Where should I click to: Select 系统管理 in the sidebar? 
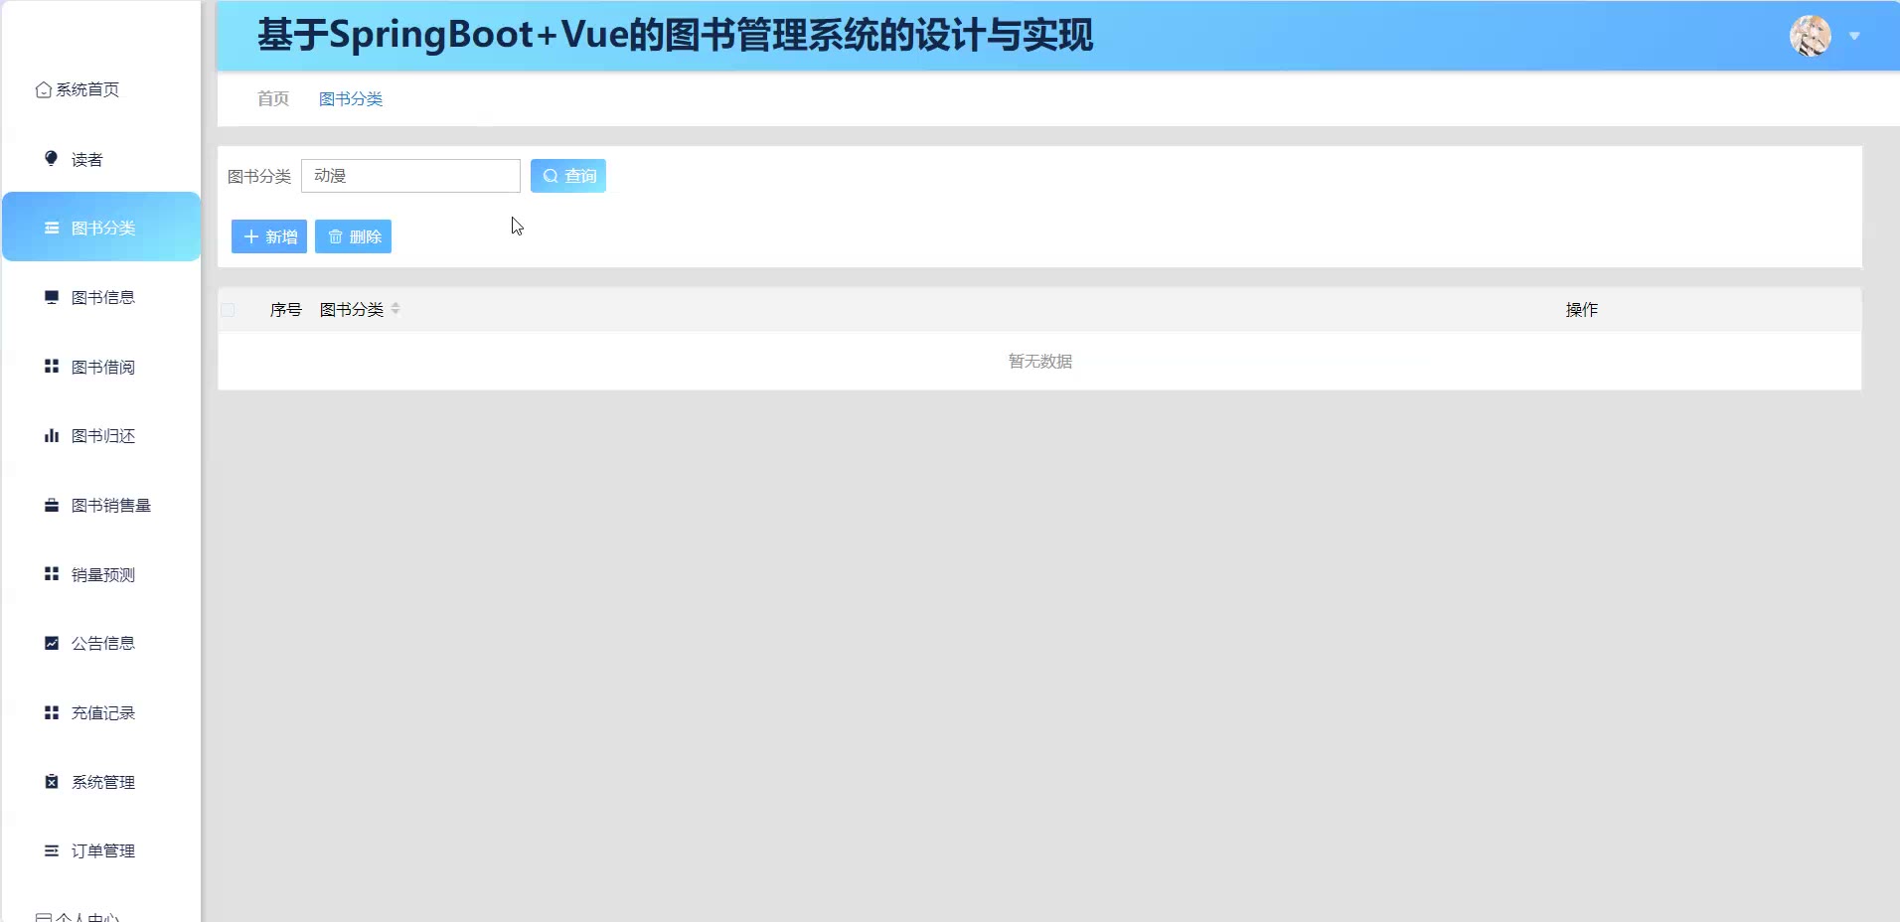(101, 782)
